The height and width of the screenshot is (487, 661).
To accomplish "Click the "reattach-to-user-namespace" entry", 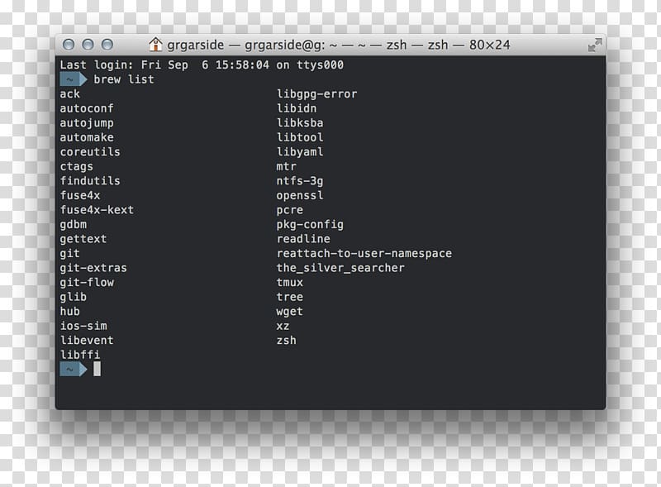I will tap(364, 253).
